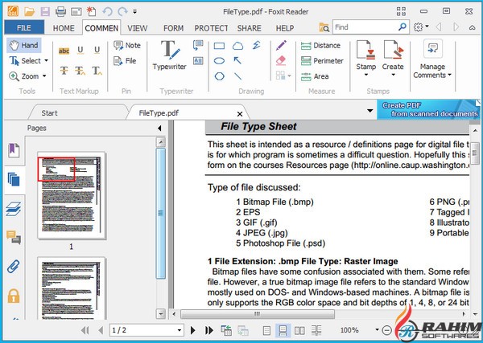
Task: Toggle continuous page view mode
Action: tap(283, 330)
